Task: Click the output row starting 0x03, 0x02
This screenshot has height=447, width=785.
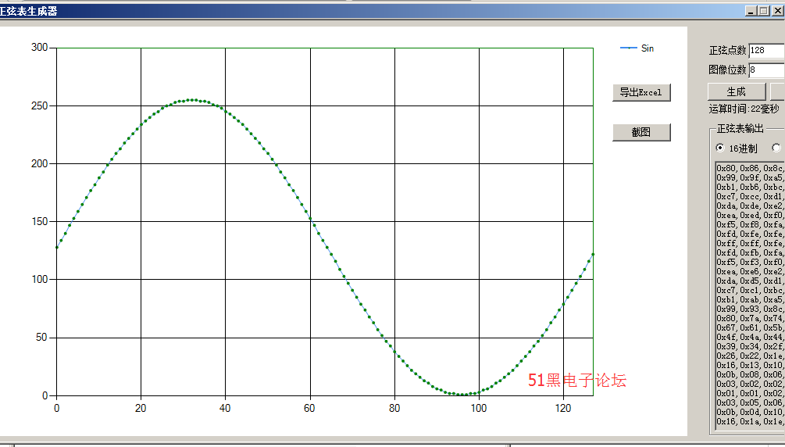Action: (750, 384)
